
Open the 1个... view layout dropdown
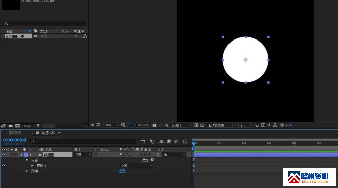tap(245, 125)
